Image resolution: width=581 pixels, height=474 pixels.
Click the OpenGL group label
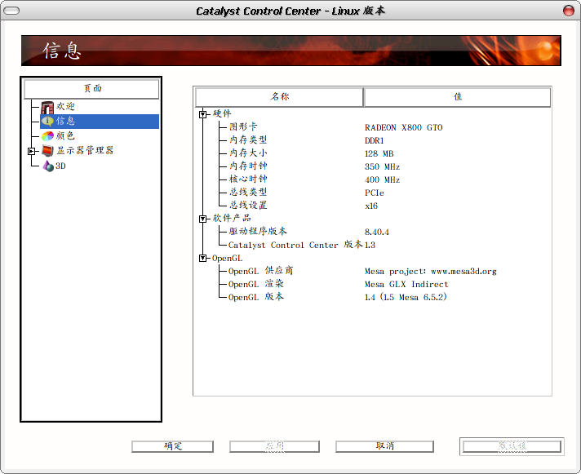coord(227,258)
